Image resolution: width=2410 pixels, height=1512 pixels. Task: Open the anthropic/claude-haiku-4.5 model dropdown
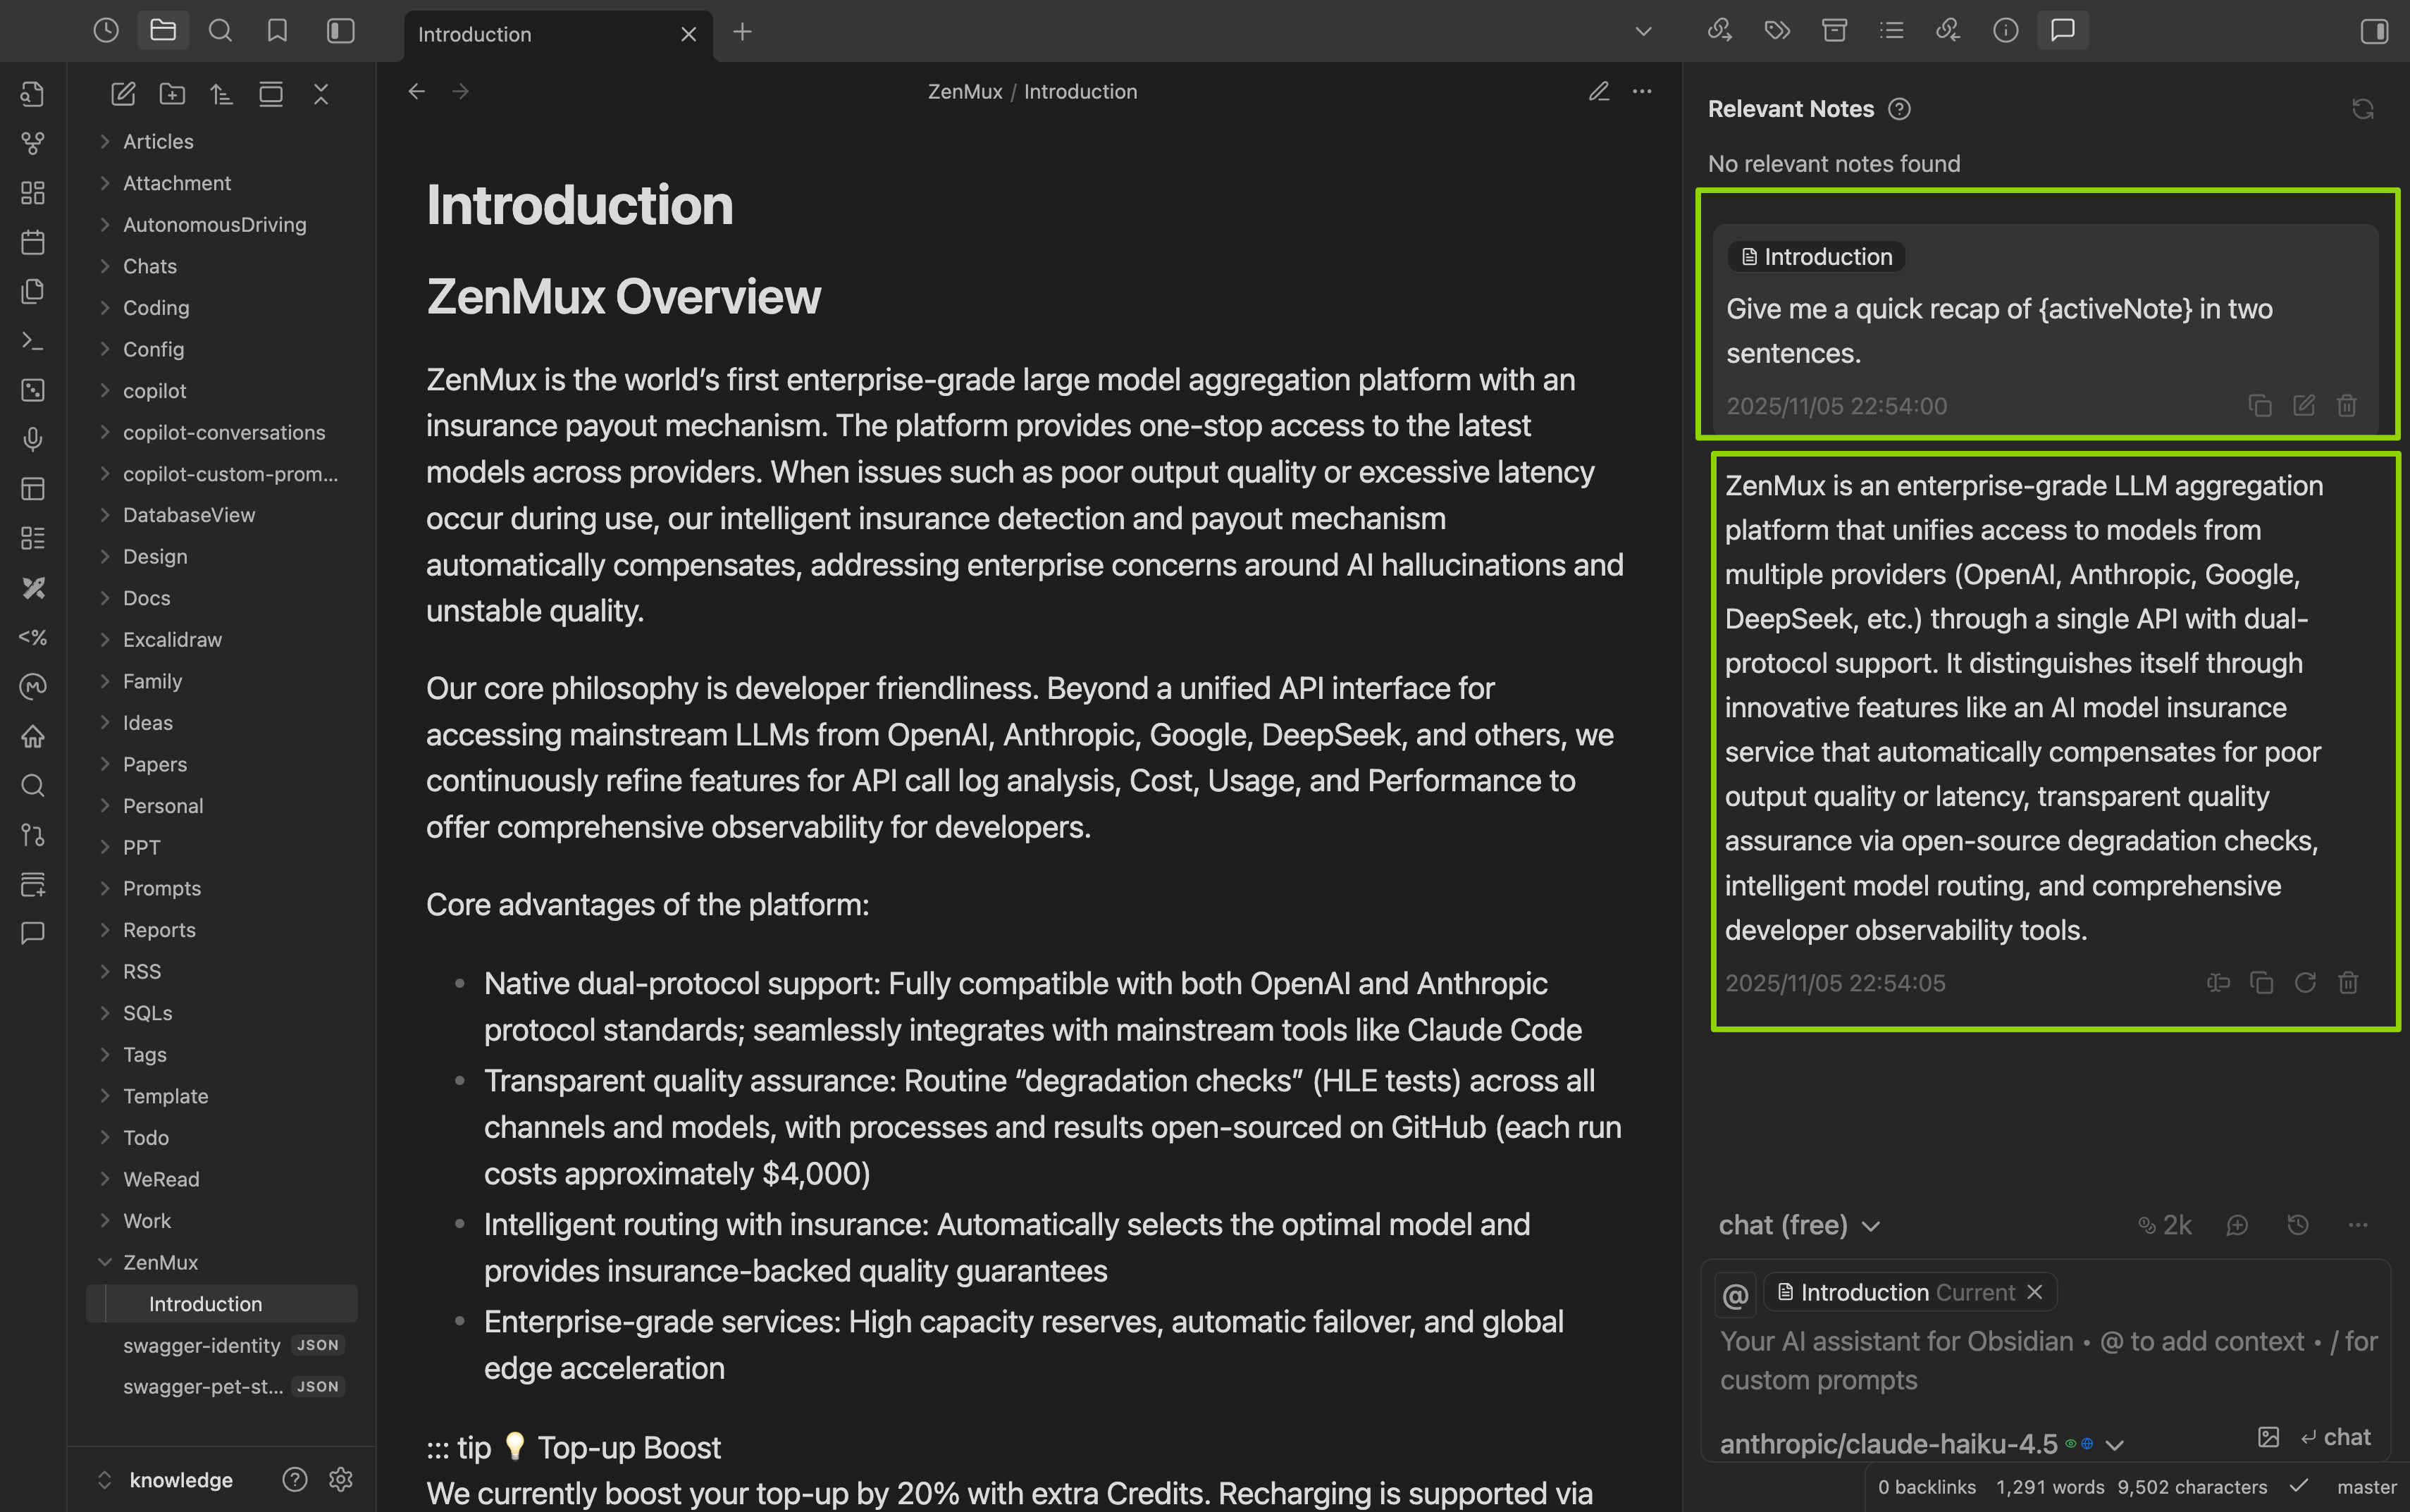1921,1444
